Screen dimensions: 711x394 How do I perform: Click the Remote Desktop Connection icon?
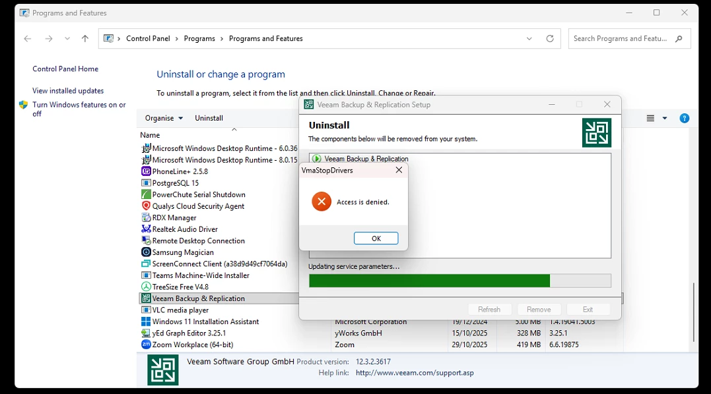[146, 240]
